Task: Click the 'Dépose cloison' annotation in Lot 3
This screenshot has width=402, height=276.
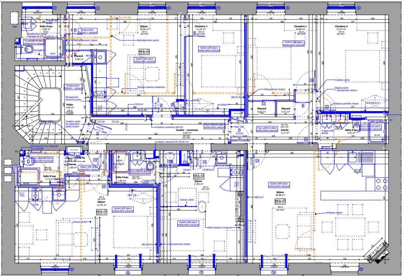Action: (x=335, y=213)
